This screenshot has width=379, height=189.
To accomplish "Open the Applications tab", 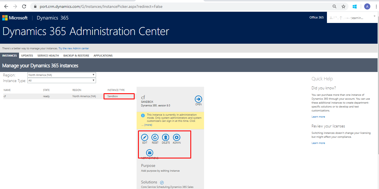I will click(x=103, y=55).
